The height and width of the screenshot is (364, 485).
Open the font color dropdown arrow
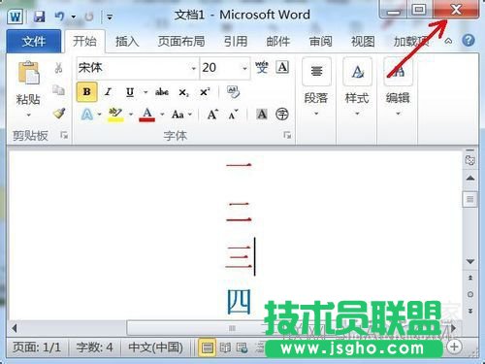[162, 115]
